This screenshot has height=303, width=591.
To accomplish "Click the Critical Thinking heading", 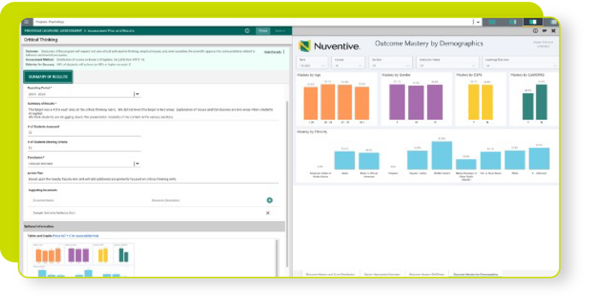I will click(x=41, y=40).
